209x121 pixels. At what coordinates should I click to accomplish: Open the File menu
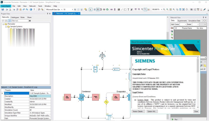[14, 6]
